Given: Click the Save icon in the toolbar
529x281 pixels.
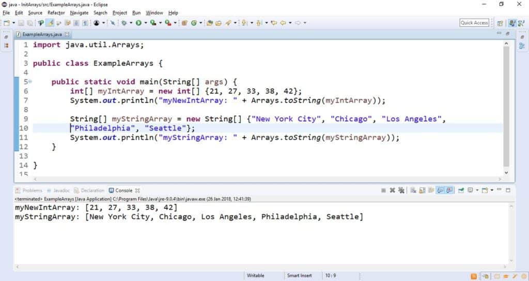Looking at the screenshot, I should pos(21,23).
